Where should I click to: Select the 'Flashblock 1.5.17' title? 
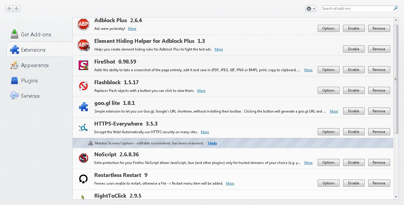(117, 82)
